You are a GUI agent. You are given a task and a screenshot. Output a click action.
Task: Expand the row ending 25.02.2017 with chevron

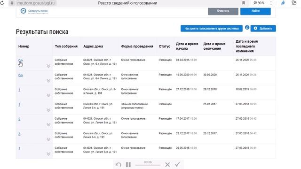tap(48, 110)
